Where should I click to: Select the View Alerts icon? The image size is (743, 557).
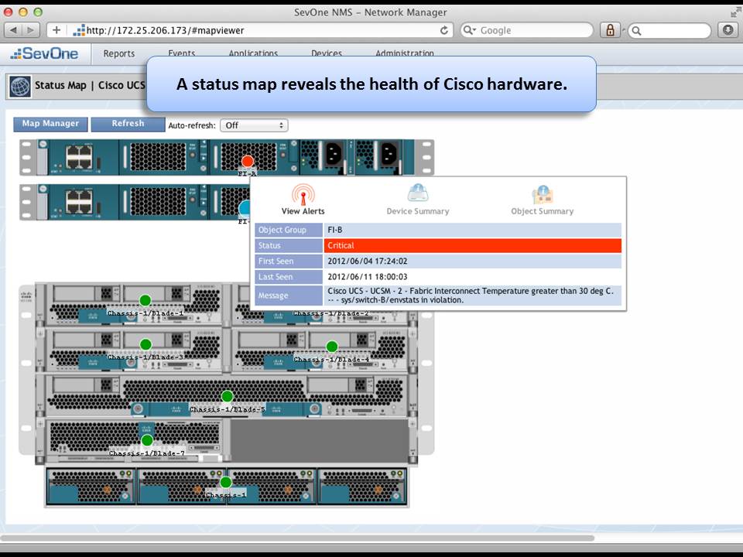tap(303, 197)
